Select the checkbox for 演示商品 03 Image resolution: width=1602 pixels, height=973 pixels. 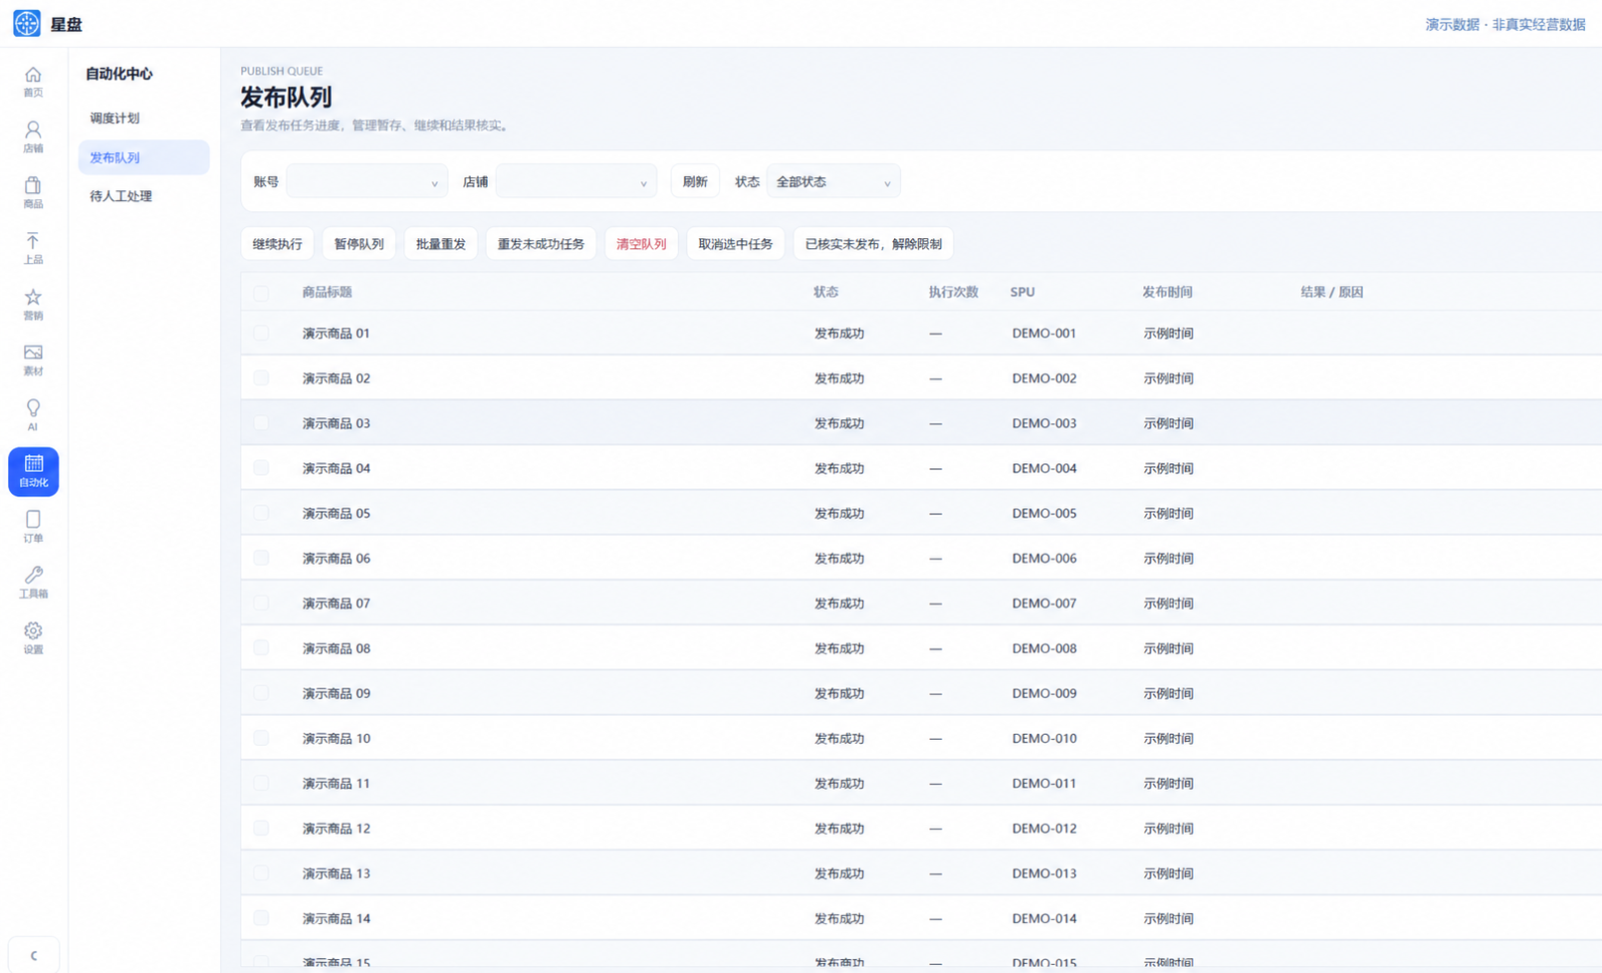[x=261, y=423]
